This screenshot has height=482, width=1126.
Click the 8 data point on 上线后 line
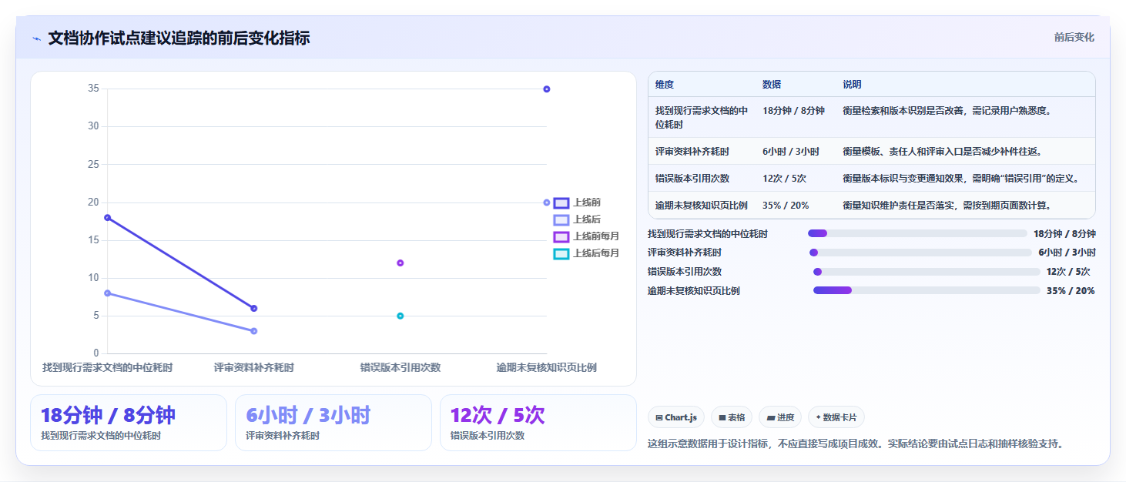[108, 293]
